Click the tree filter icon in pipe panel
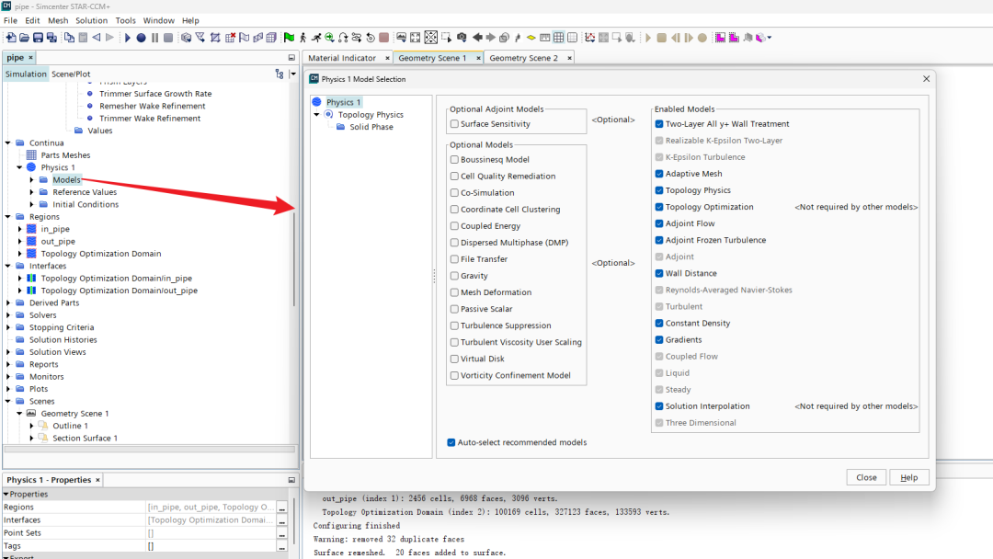 point(280,74)
